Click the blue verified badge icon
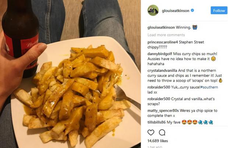 [x=192, y=10]
